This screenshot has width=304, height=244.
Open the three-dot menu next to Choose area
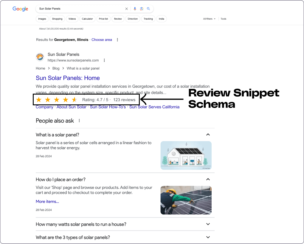tap(117, 39)
